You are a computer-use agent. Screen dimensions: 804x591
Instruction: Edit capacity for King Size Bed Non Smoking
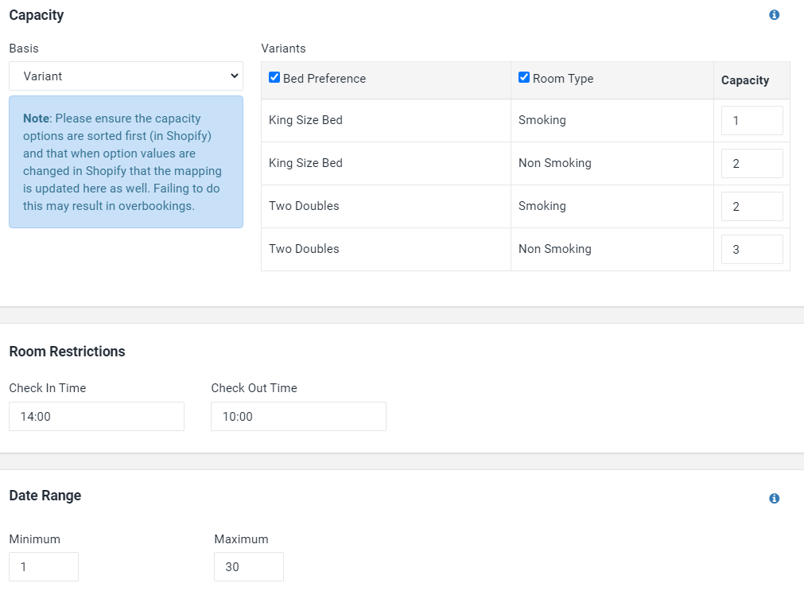tap(752, 164)
